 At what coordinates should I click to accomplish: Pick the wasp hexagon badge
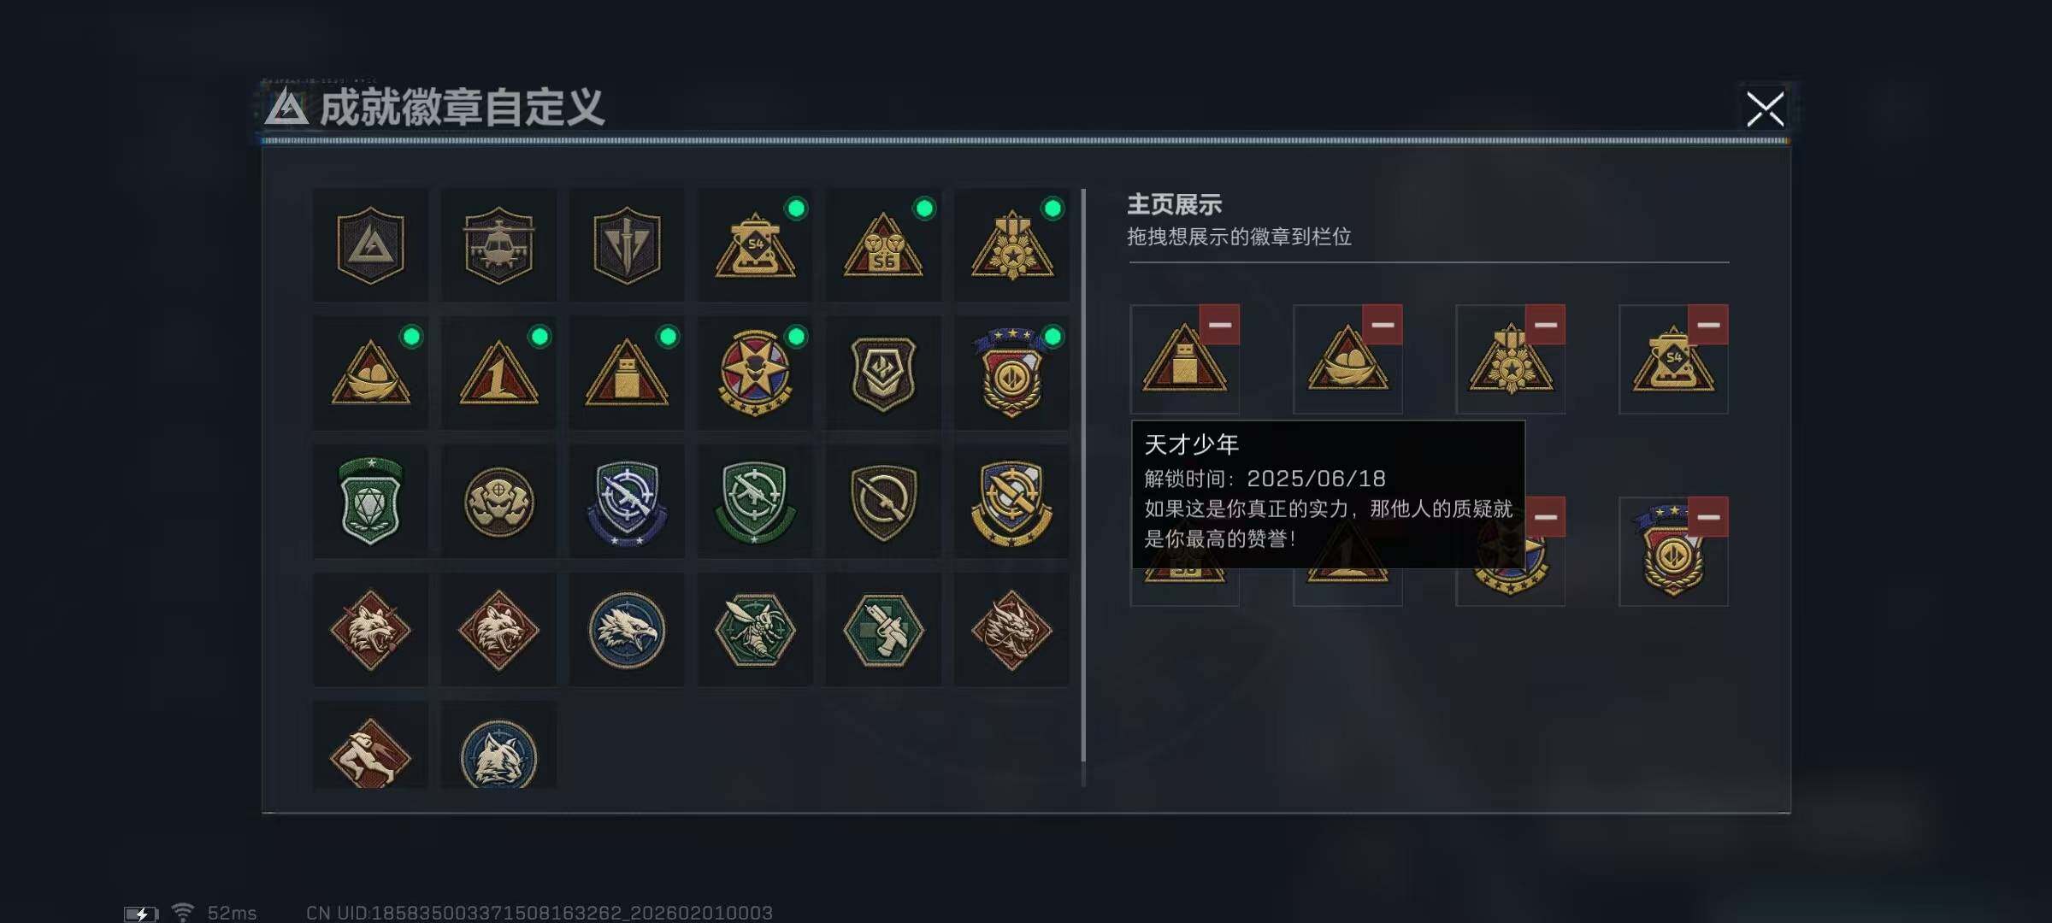coord(755,630)
